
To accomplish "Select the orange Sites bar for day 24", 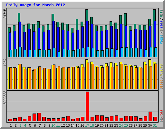I will pos(122,76).
